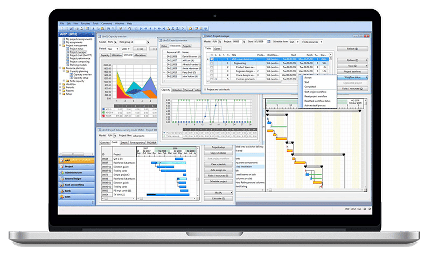Click red legend swatch for series 90006
Image resolution: width=431 pixels, height=254 pixels.
(103, 116)
